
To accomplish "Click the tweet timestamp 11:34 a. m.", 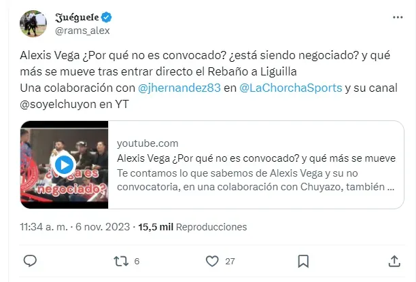I will (x=44, y=227).
